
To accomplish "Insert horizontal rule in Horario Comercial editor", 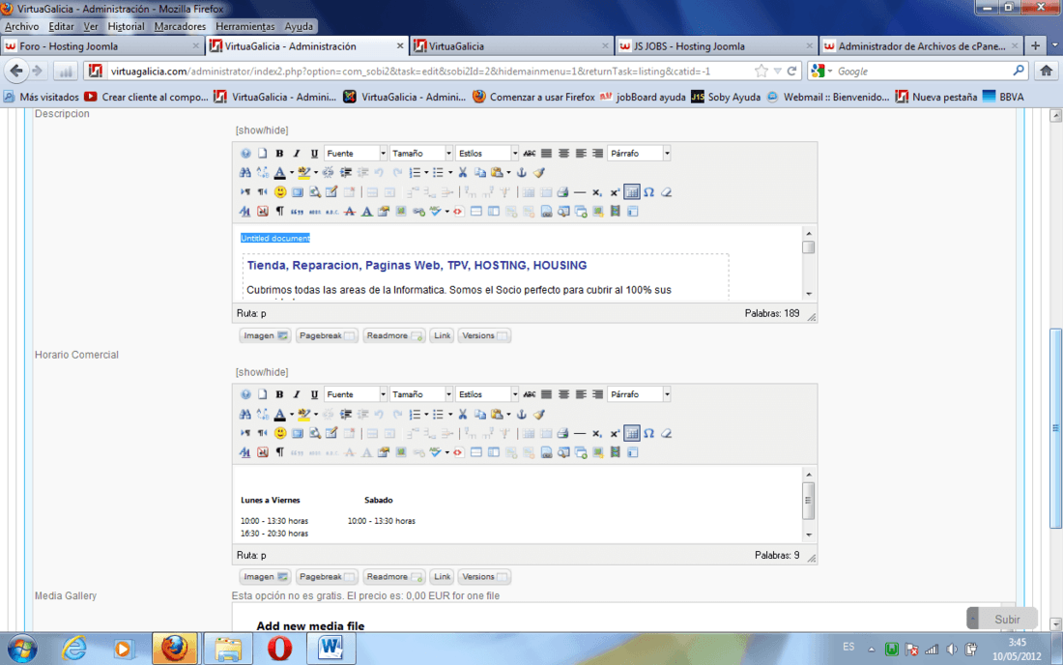I will pos(580,434).
